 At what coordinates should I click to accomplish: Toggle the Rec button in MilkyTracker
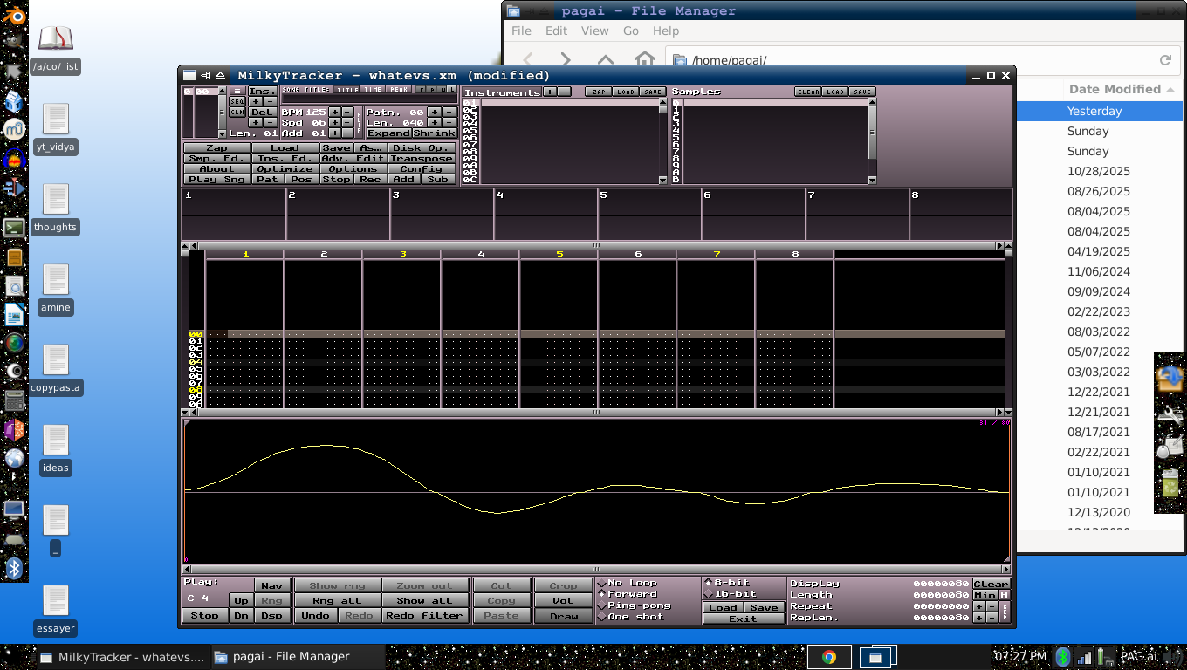pyautogui.click(x=370, y=180)
